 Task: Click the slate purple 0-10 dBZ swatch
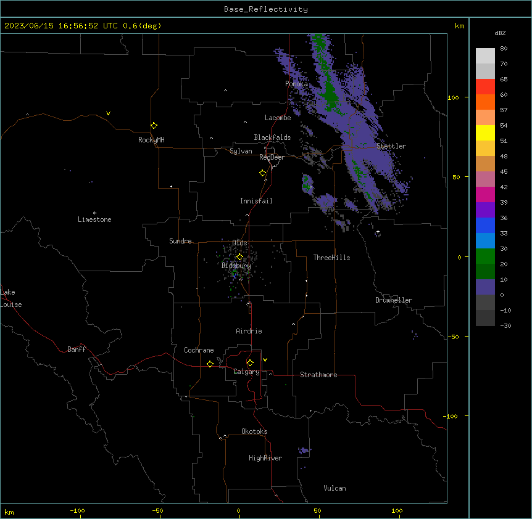(x=485, y=287)
